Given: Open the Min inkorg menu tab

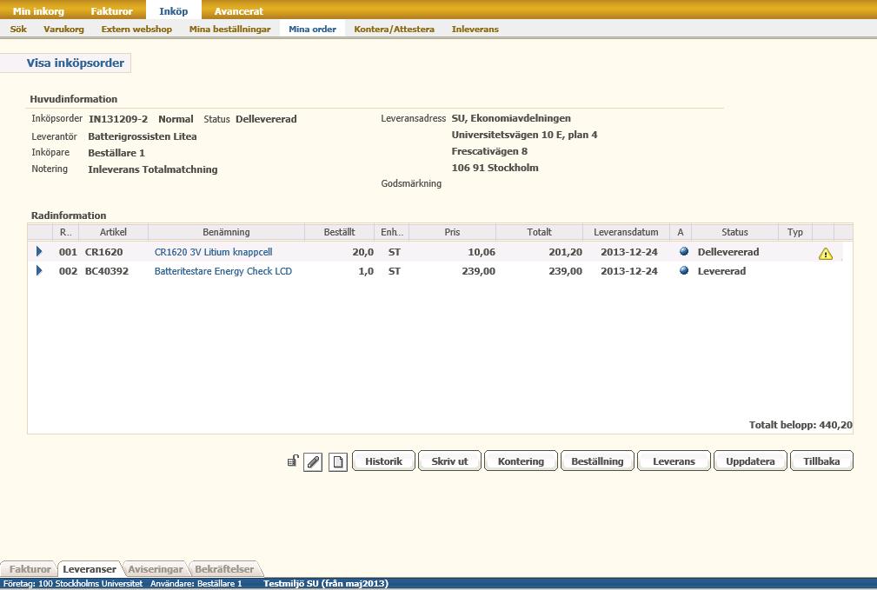Looking at the screenshot, I should coord(38,11).
